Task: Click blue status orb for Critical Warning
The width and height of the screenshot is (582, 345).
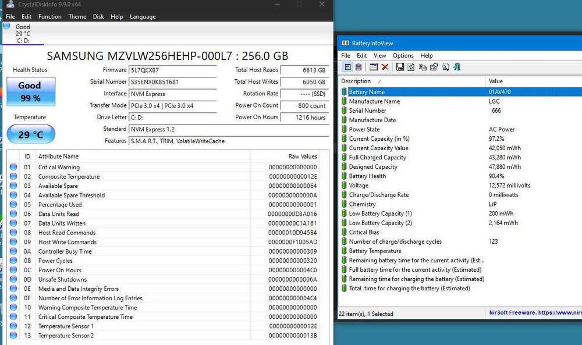Action: tap(13, 167)
